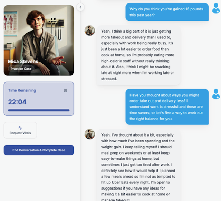Click the patient avatar beside the takeout reply

pyautogui.click(x=90, y=30)
